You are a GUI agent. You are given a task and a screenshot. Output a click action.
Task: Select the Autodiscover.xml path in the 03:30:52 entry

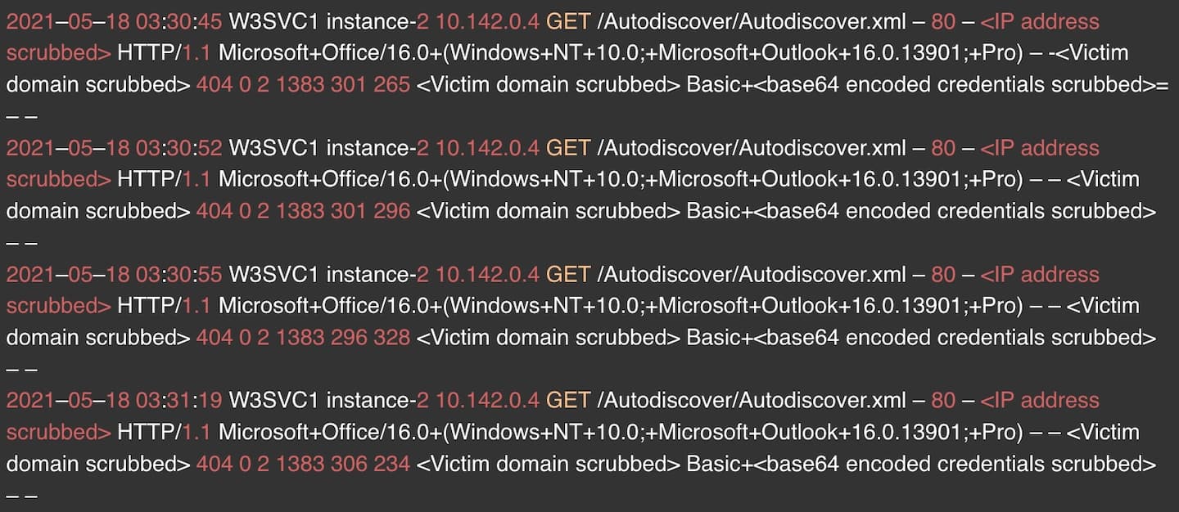pos(752,148)
